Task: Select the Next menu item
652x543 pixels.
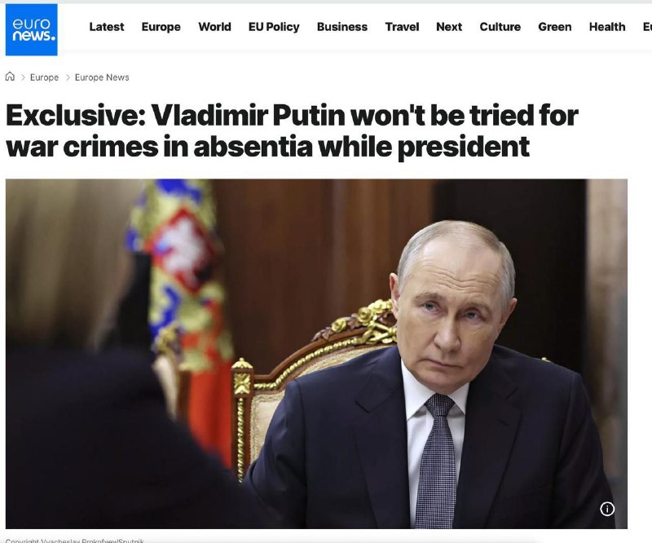Action: point(449,27)
